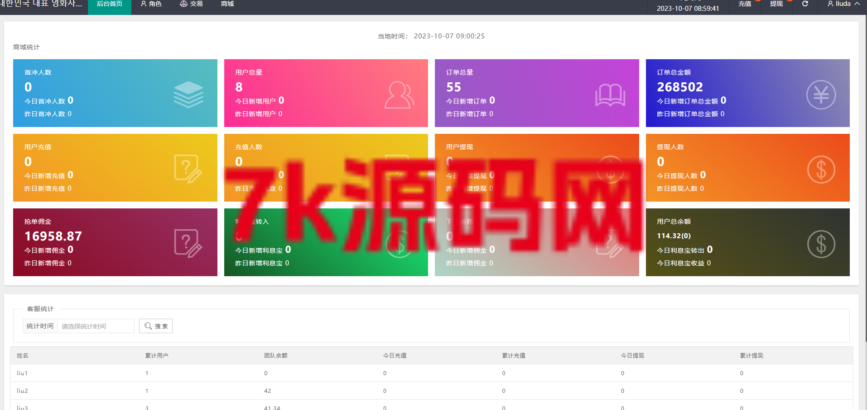867x410 pixels.
Task: Click the user icon beside liuda
Action: (x=830, y=4)
